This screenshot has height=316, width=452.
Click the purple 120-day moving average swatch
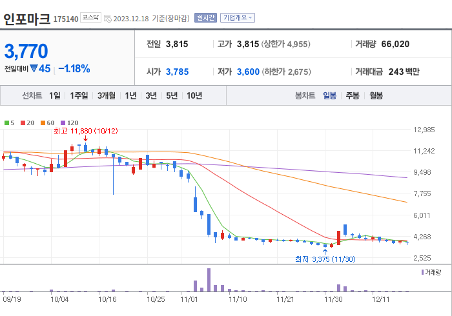pos(63,123)
